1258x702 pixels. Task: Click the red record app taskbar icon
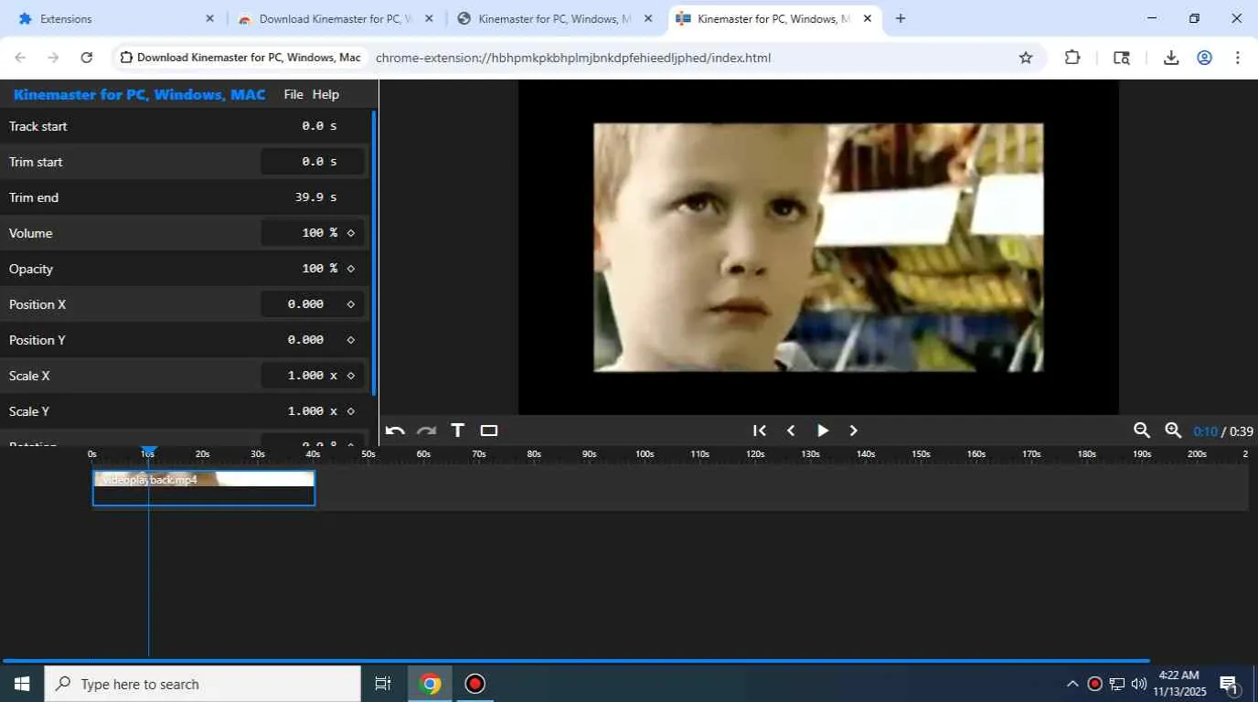tap(474, 684)
